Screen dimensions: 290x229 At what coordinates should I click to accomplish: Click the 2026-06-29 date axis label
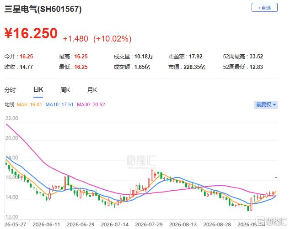[81, 224]
